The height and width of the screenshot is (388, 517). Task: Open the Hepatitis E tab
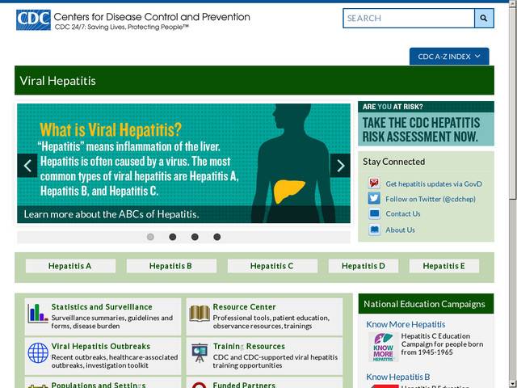444,266
